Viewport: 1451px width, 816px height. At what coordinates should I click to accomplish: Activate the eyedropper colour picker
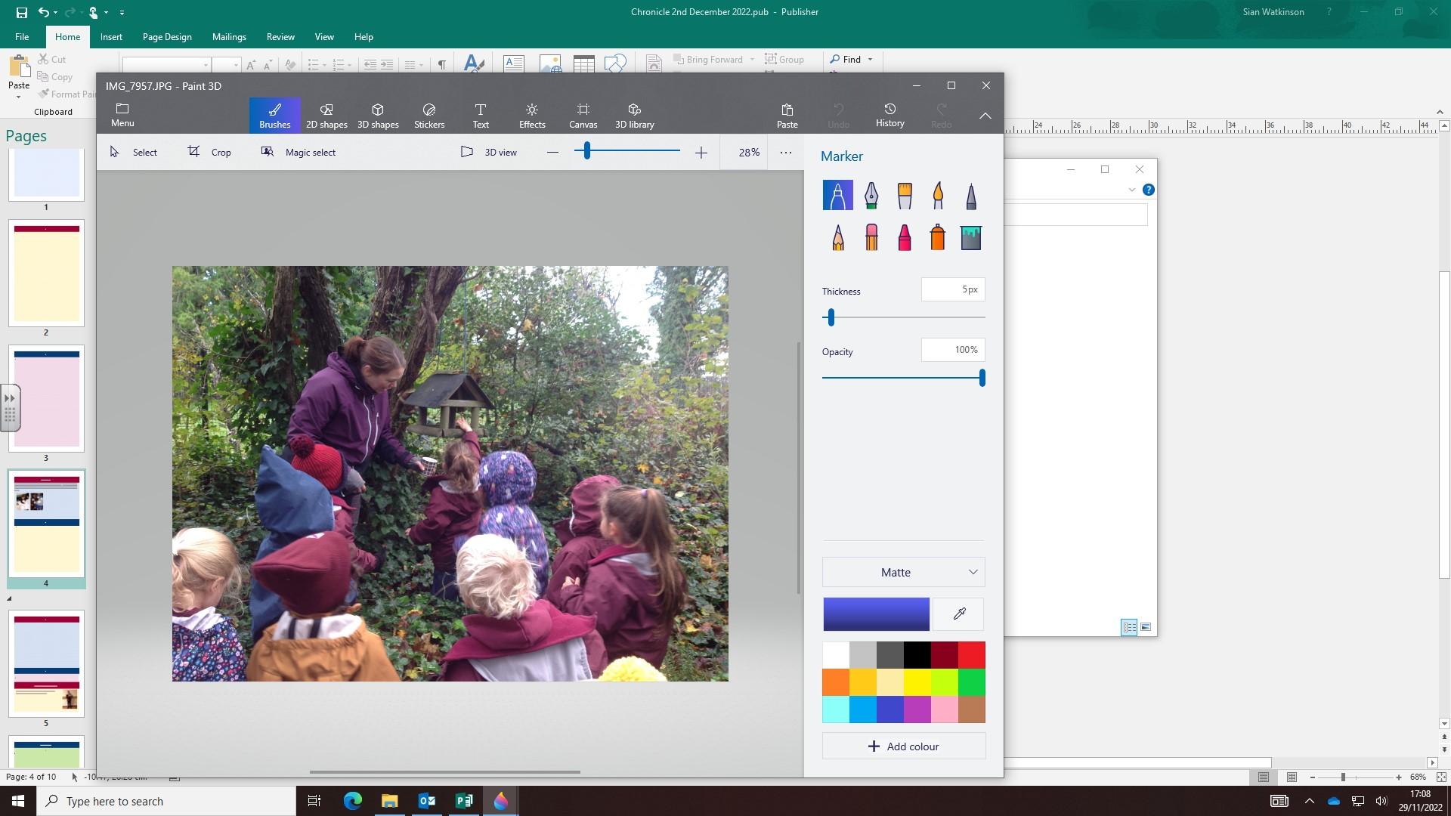click(959, 614)
